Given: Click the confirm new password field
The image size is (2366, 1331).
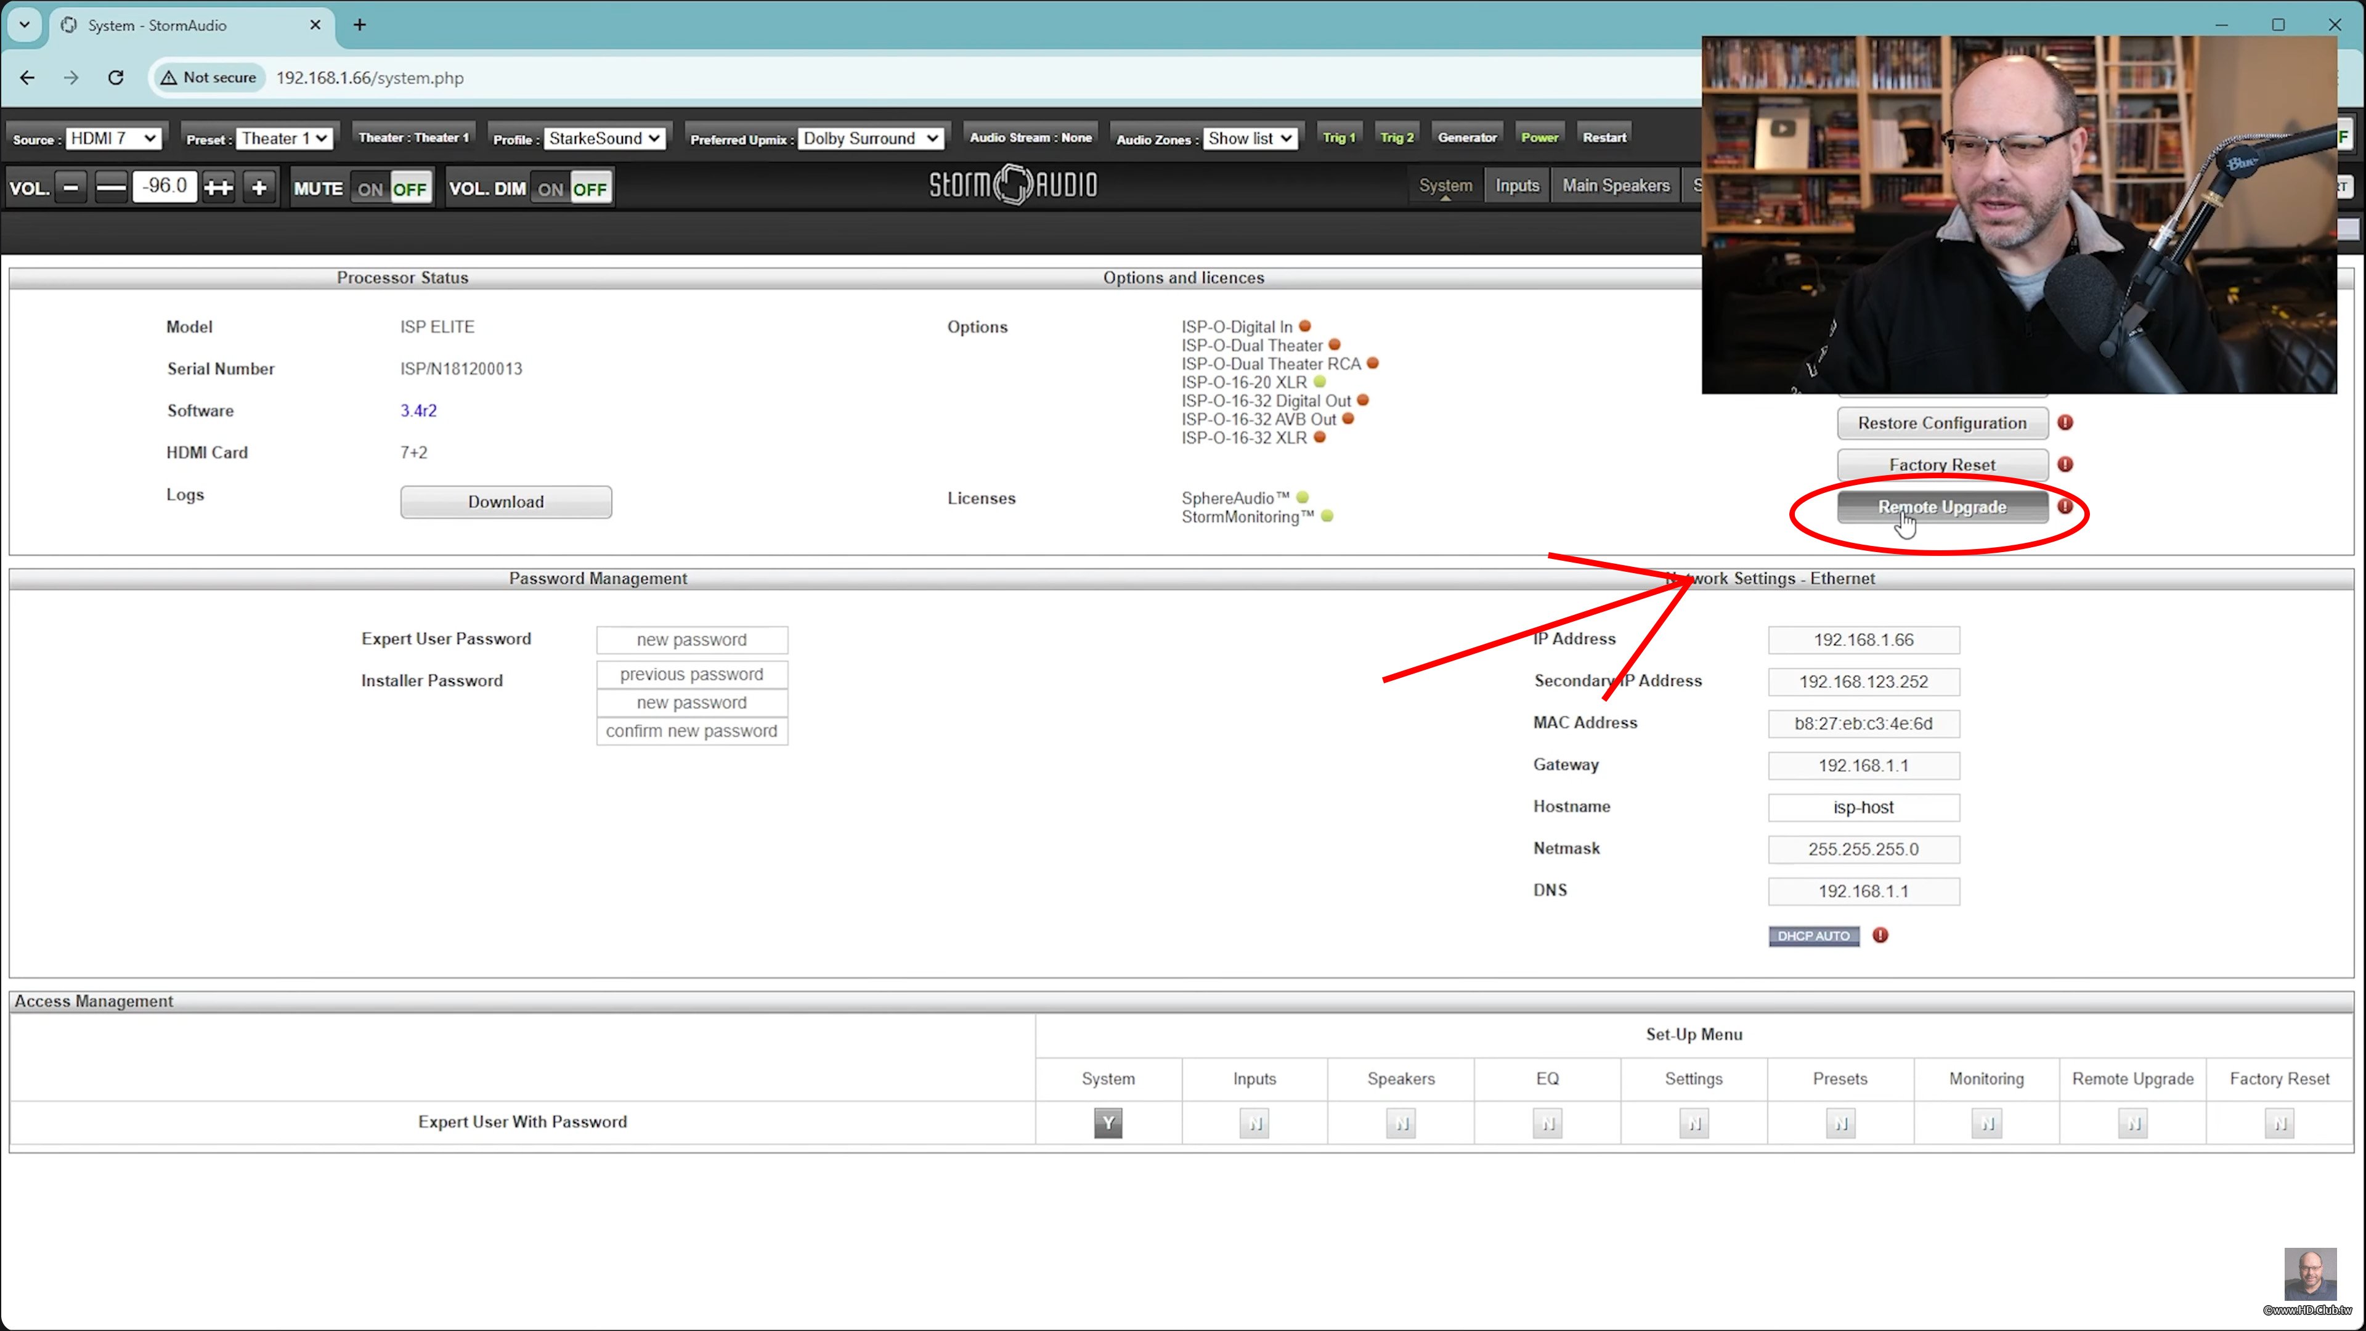Looking at the screenshot, I should pos(691,731).
